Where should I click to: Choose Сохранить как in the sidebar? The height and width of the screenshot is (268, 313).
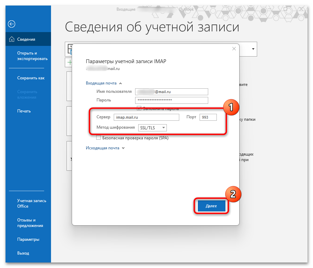coord(31,78)
